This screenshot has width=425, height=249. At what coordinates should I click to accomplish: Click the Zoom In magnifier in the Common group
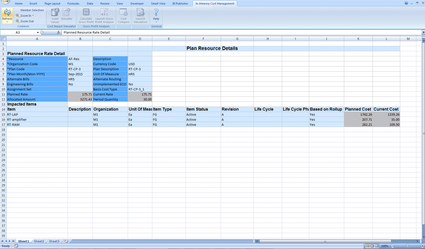click(18, 16)
